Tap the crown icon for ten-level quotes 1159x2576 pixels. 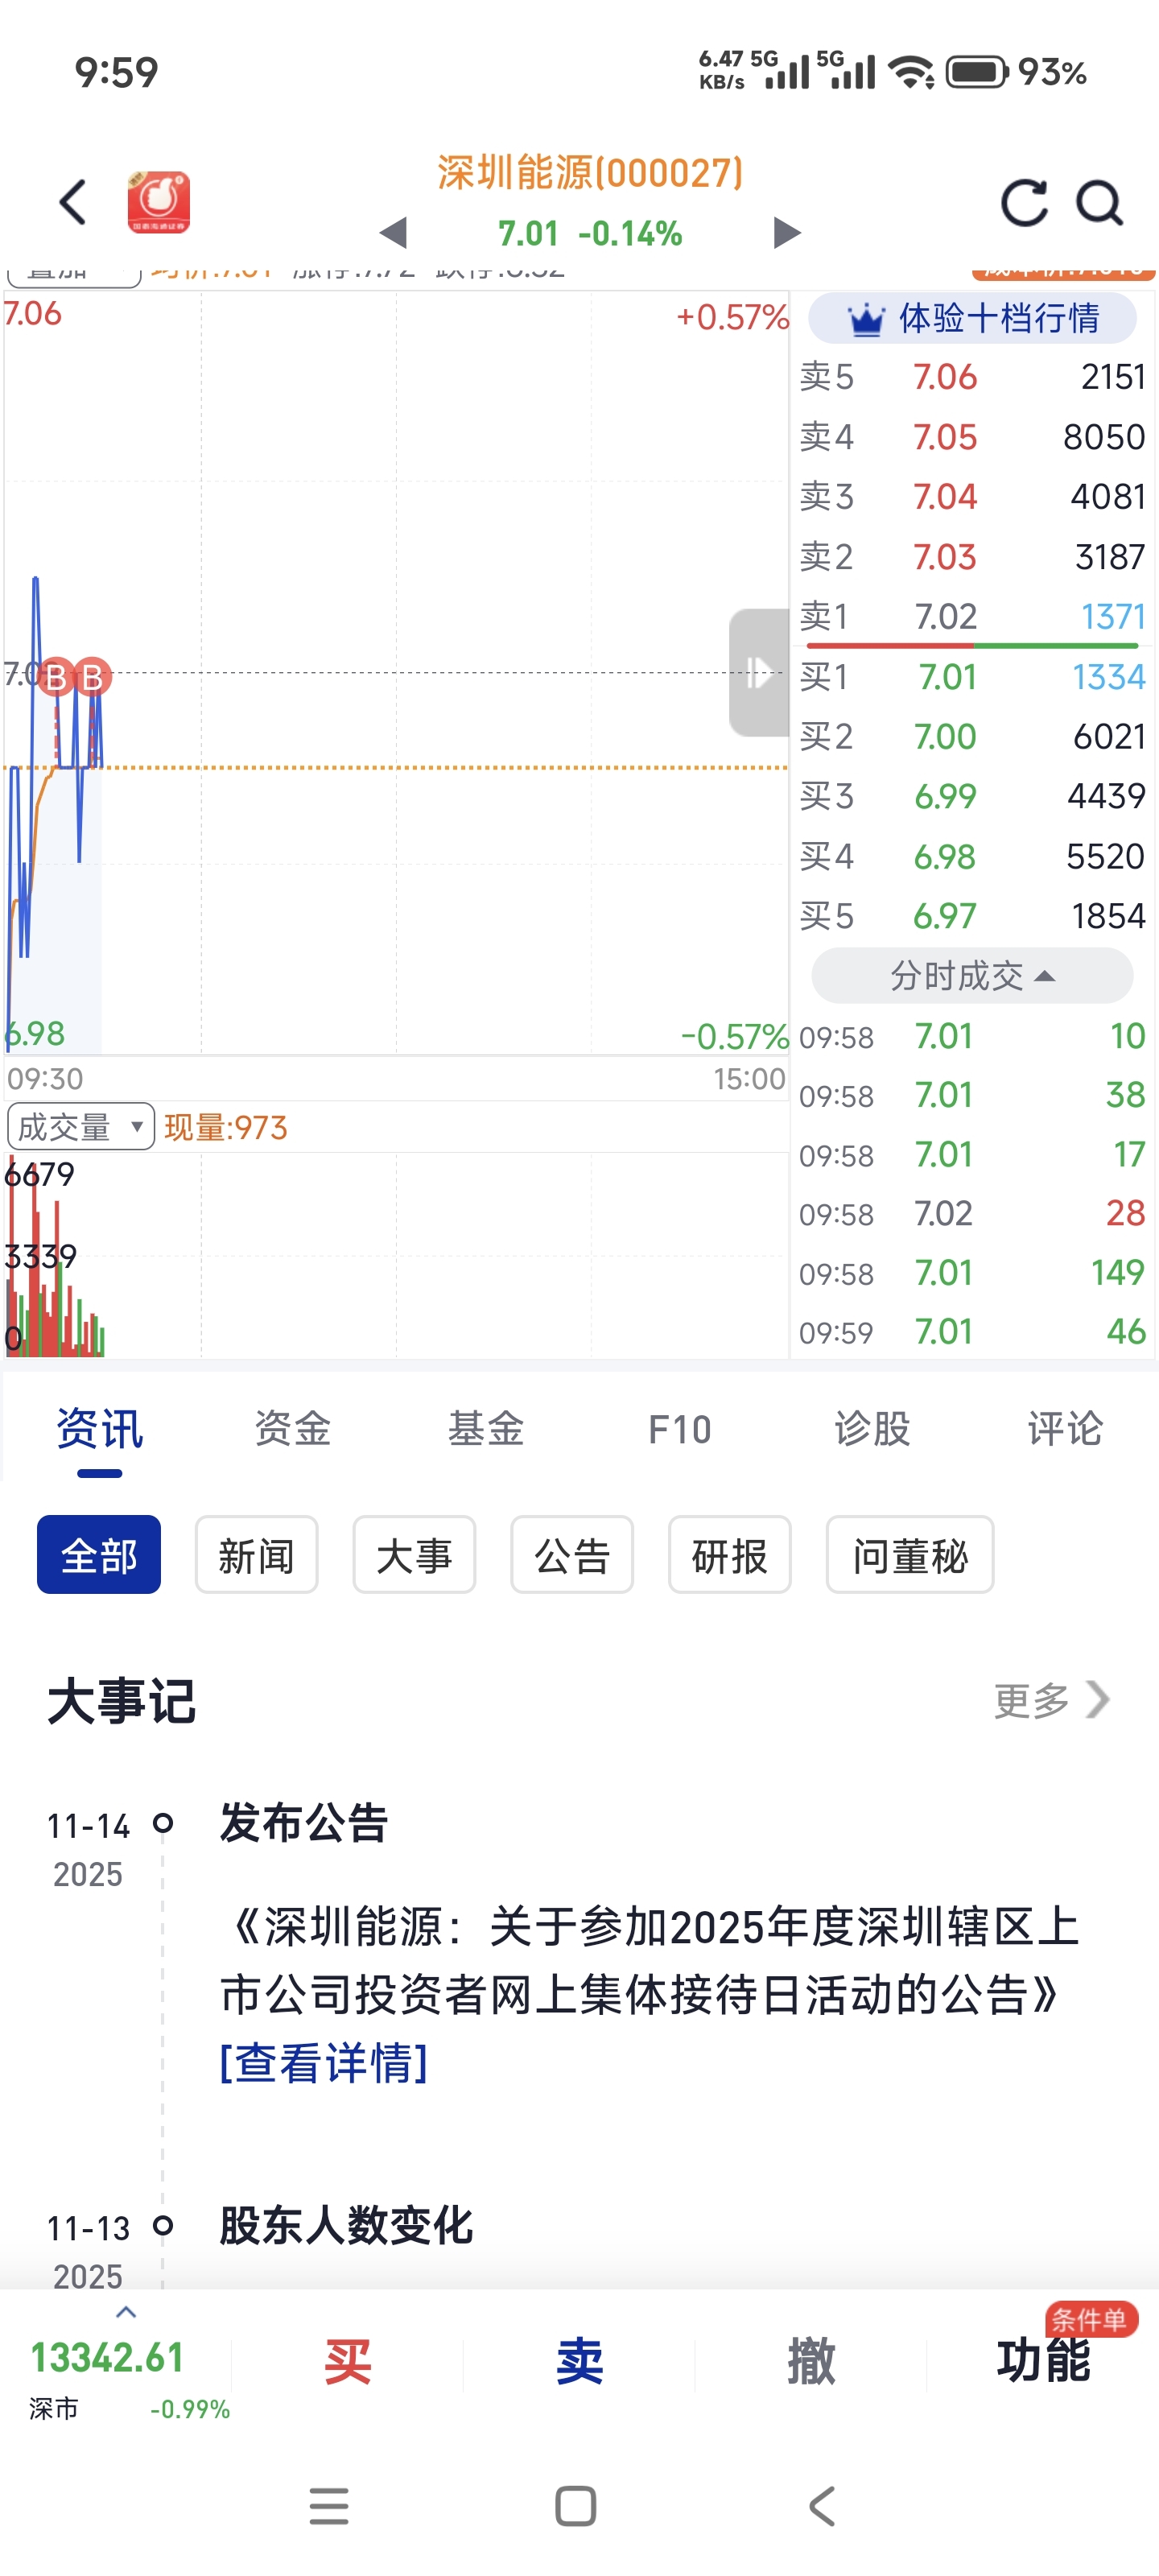[866, 319]
